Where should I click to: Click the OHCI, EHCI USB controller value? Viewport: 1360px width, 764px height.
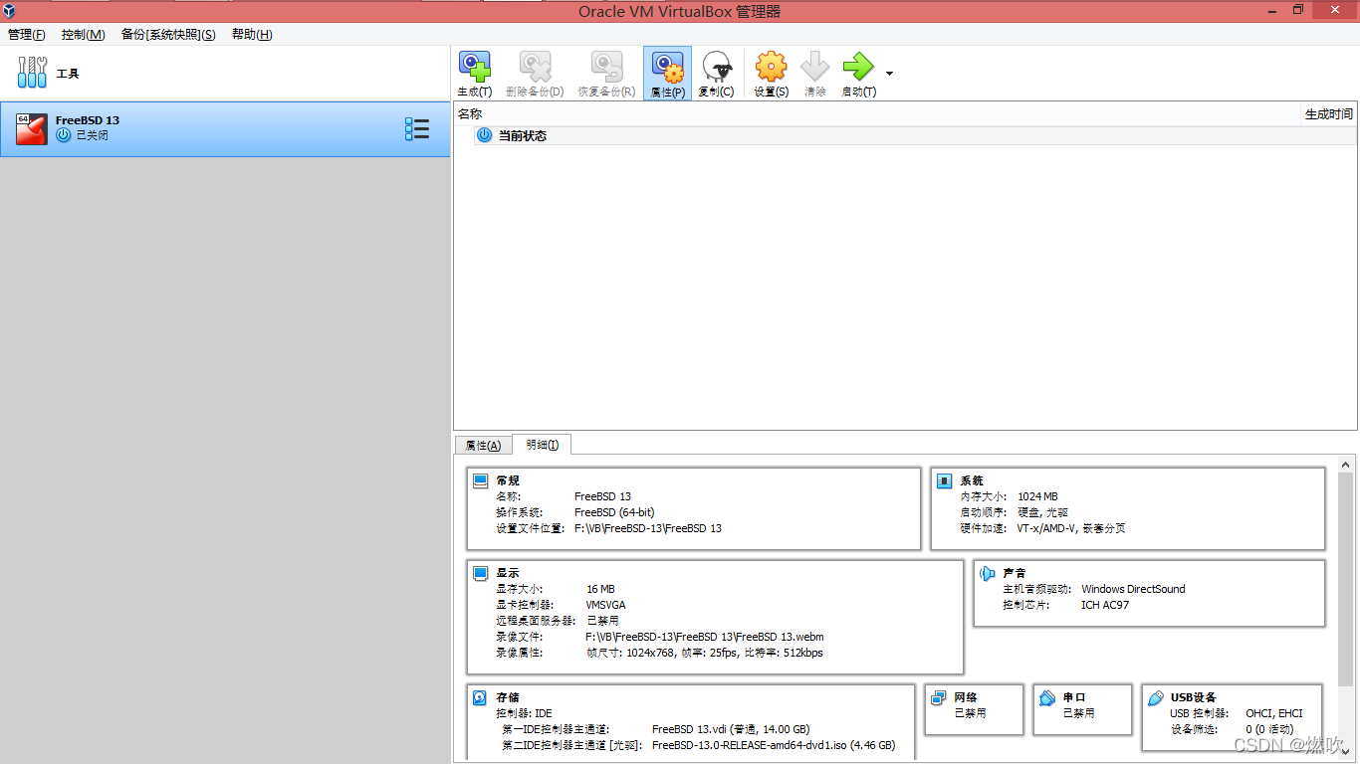tap(1274, 713)
